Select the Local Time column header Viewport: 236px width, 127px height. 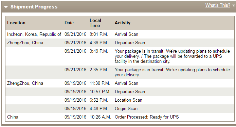pos(95,23)
